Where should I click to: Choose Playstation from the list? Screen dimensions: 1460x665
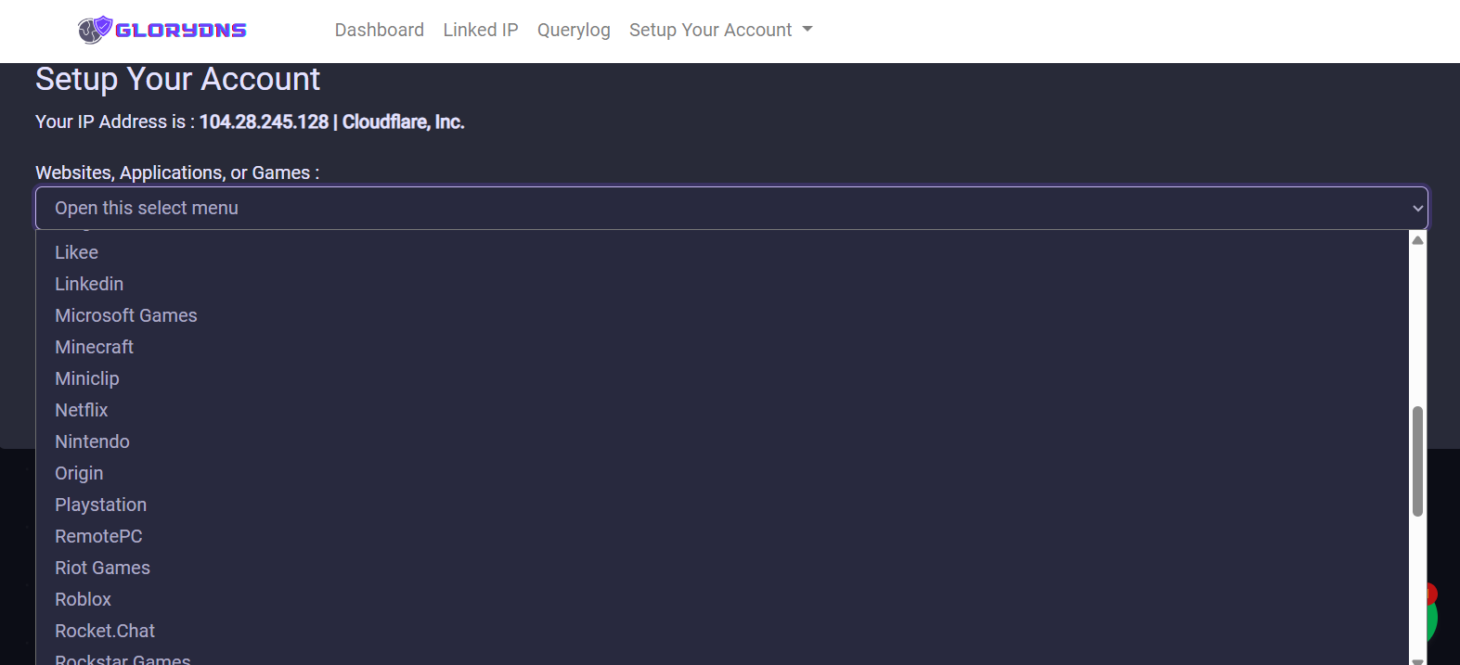coord(722,505)
